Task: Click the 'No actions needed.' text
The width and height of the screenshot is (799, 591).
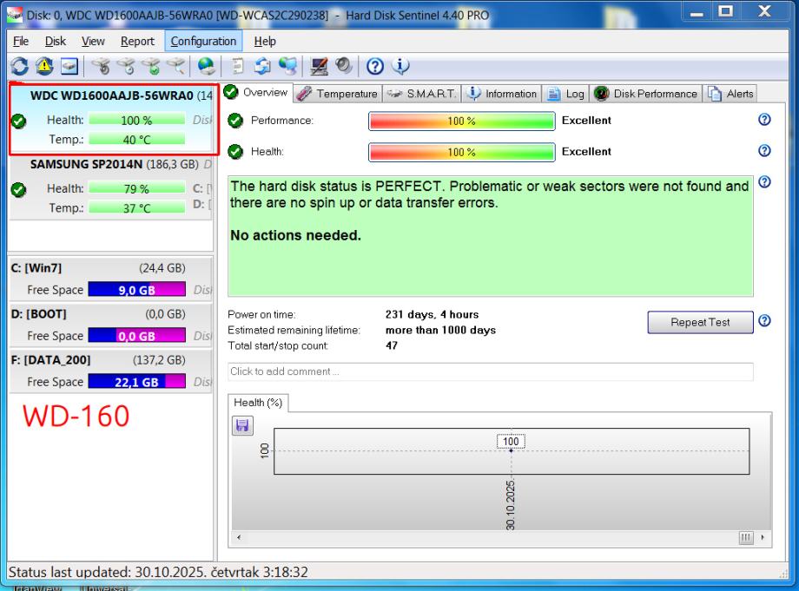Action: tap(295, 235)
